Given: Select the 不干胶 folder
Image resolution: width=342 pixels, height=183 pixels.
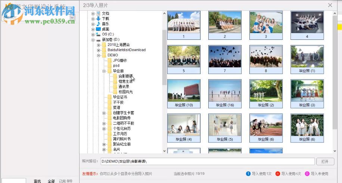Looking at the screenshot, I should [x=118, y=102].
